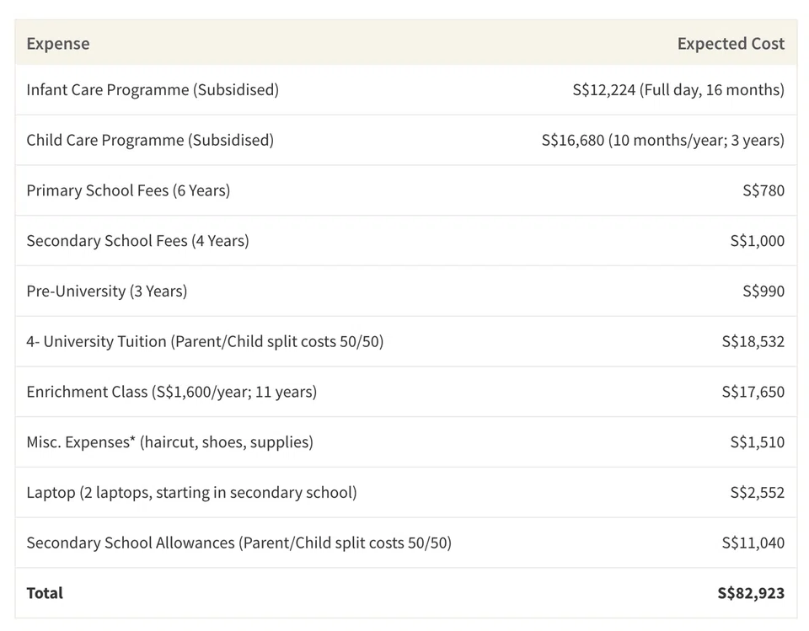Viewport: 809px width, 631px height.
Task: Click the S$1,000 secondary school fee value
Action: click(x=757, y=241)
